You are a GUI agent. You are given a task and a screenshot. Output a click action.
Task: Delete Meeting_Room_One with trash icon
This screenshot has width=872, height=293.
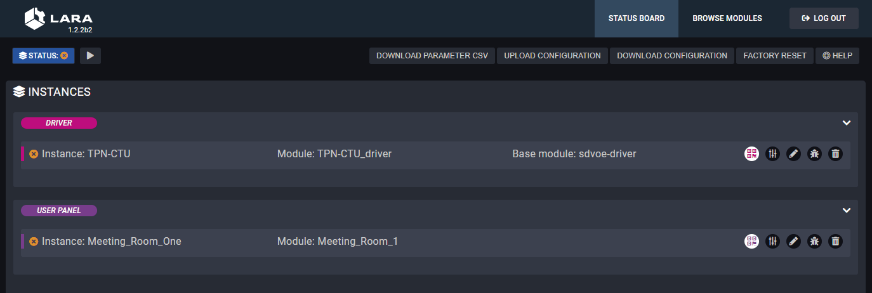(836, 241)
